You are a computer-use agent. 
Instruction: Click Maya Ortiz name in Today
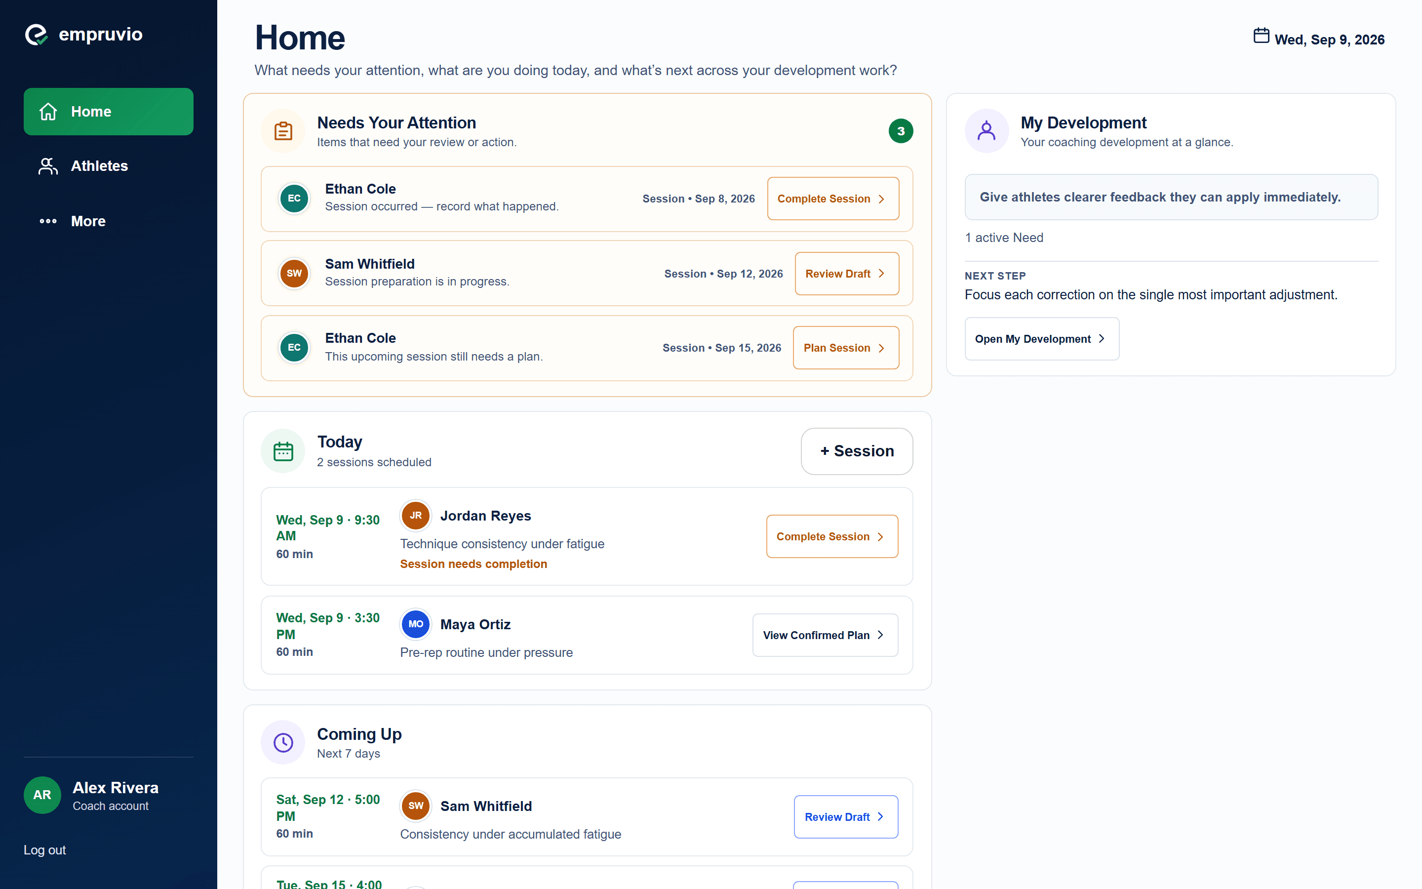(475, 624)
